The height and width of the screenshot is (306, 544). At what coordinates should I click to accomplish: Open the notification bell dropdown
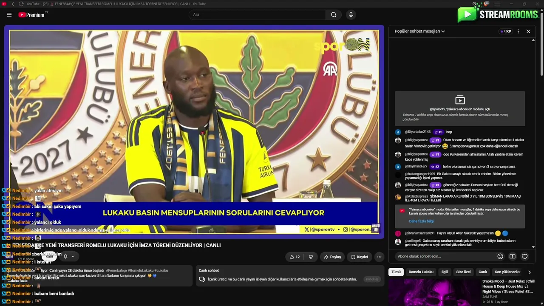[x=69, y=257]
